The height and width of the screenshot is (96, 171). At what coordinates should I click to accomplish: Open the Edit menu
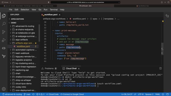tap(17, 10)
